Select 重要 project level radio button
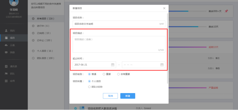Image resolution: width=238 pixels, height=110 pixels. coord(104,74)
